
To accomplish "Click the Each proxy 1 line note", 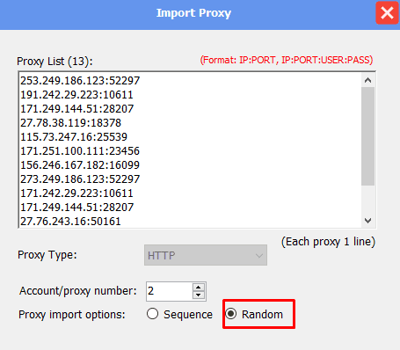I will point(328,242).
